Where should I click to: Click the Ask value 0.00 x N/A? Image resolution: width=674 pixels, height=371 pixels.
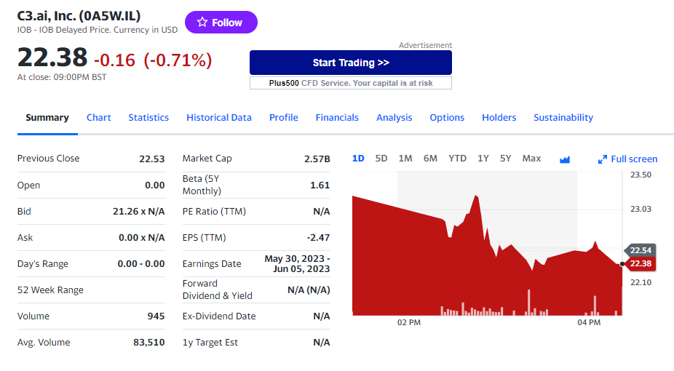(141, 237)
